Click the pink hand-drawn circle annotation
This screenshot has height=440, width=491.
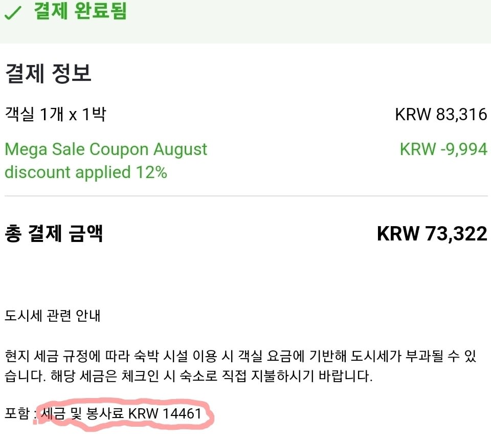[124, 414]
